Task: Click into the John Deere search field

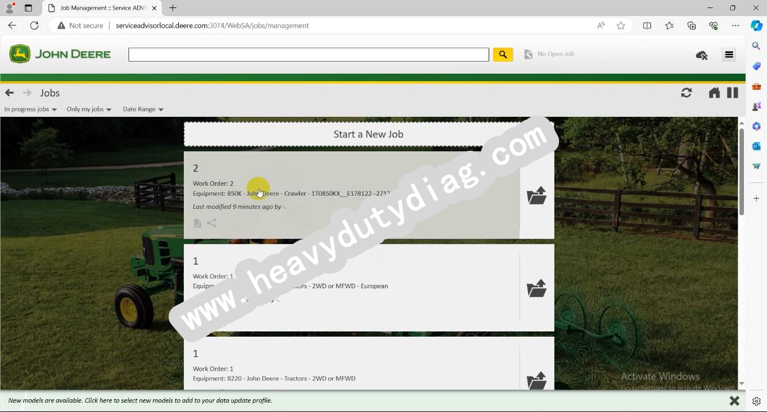Action: point(309,54)
